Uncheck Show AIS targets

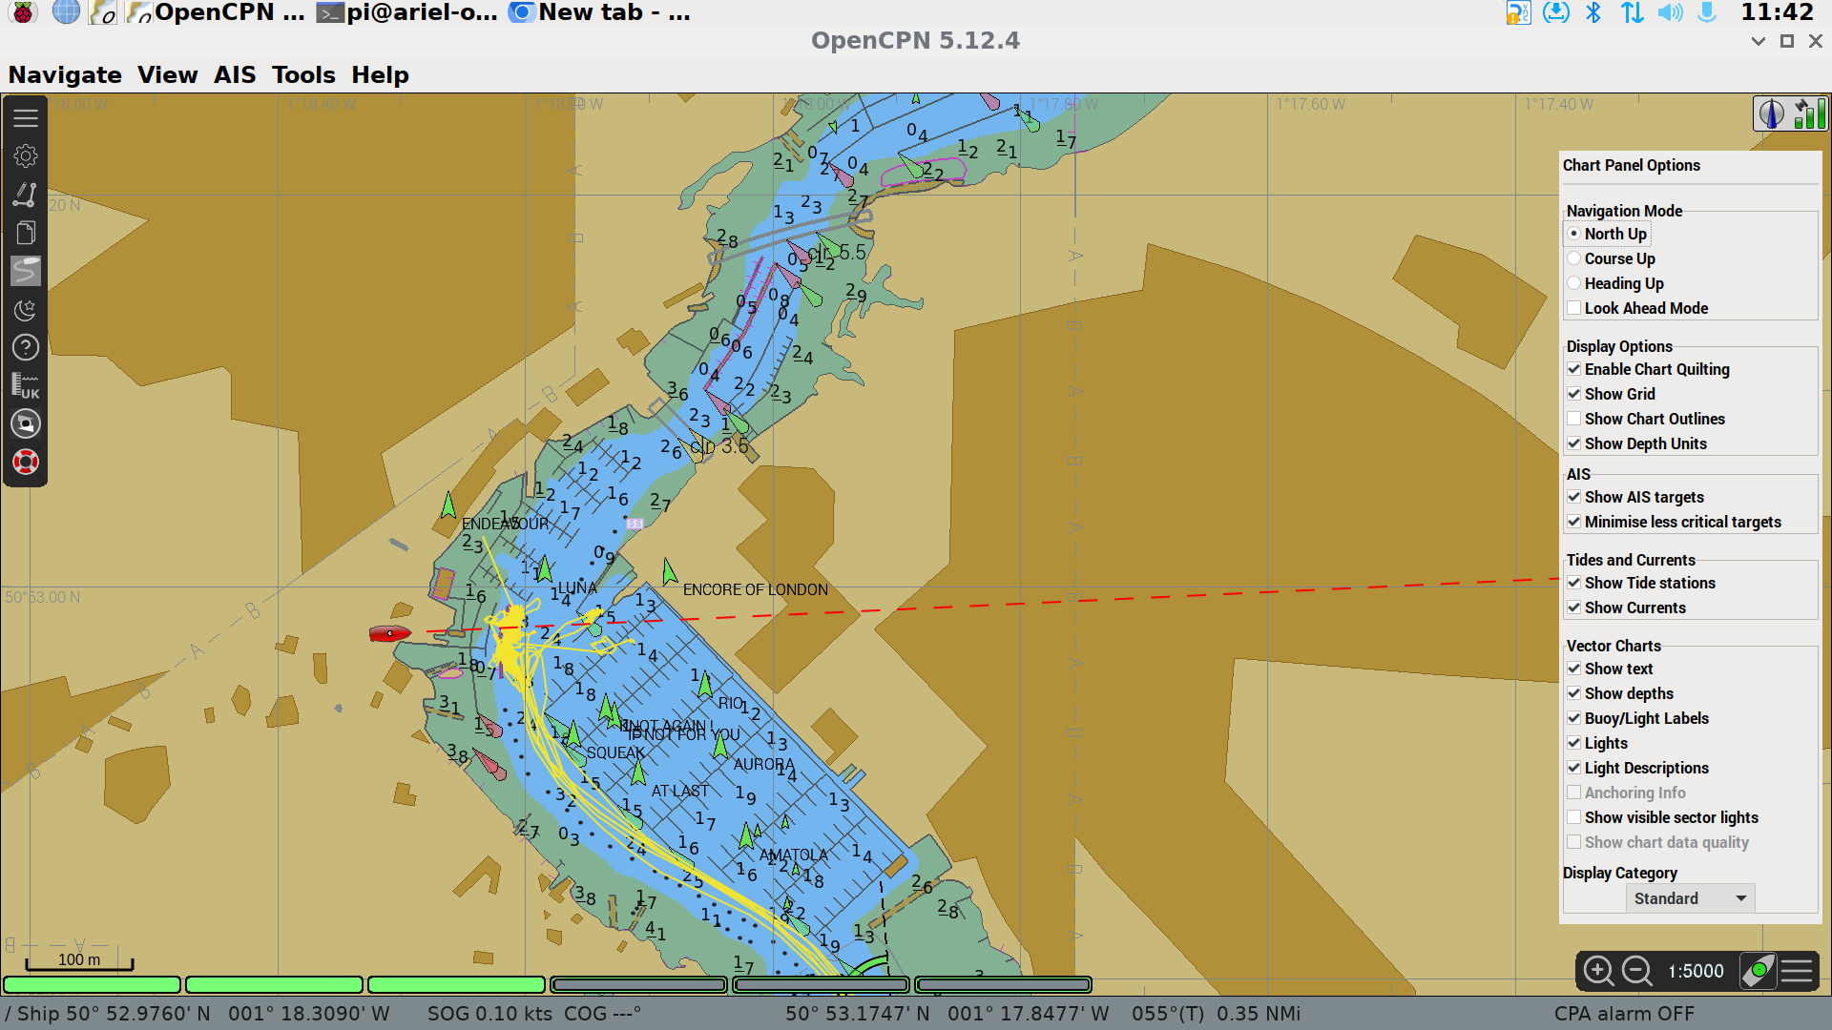[x=1574, y=497]
